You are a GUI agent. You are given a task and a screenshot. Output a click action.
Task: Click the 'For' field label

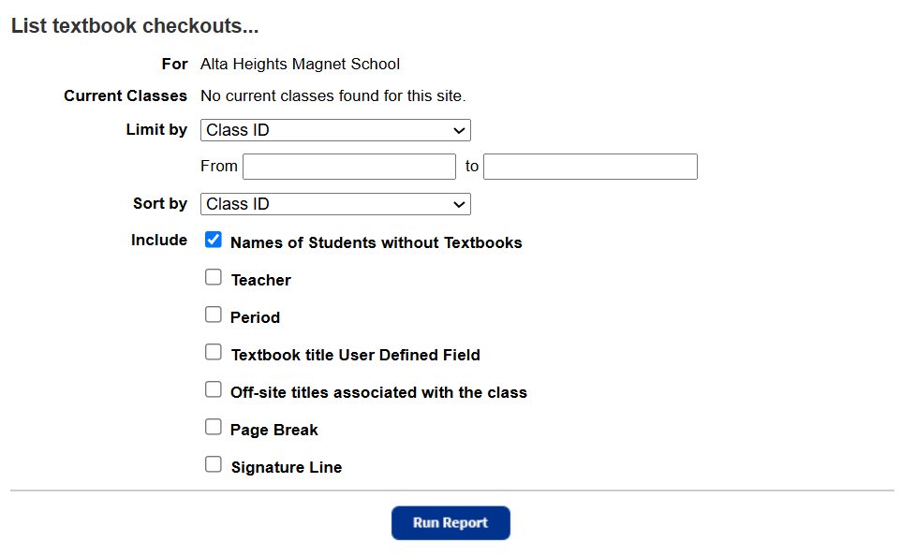(175, 65)
